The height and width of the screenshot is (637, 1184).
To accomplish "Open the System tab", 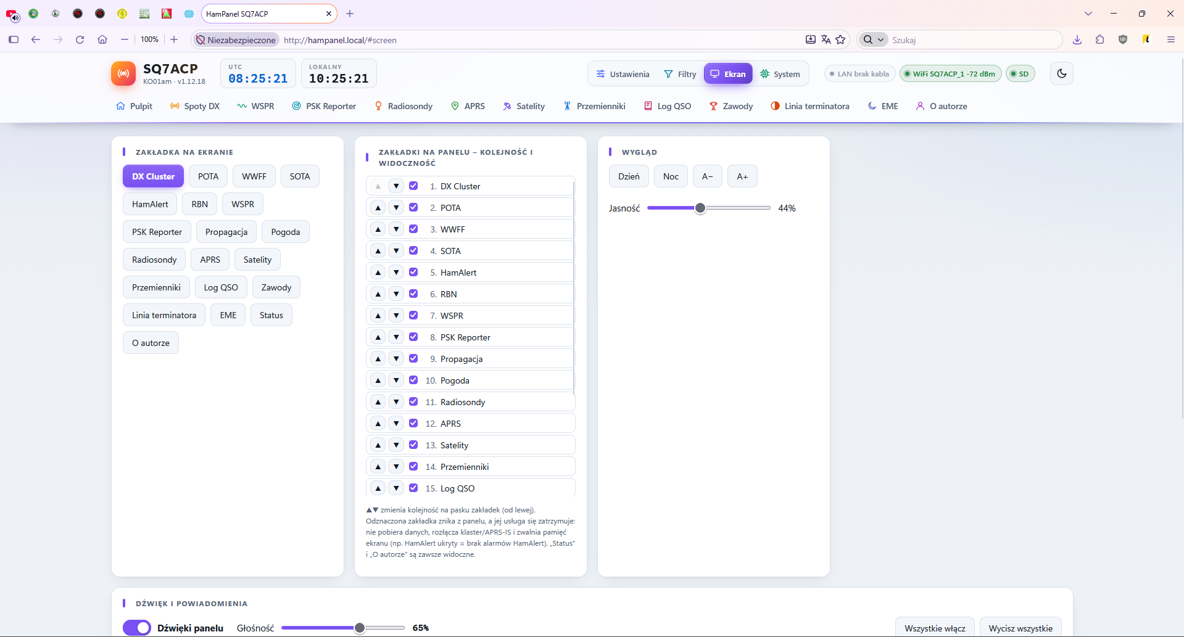I will [780, 74].
